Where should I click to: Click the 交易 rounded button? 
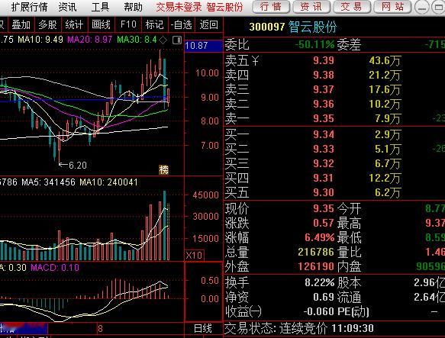tap(351, 7)
